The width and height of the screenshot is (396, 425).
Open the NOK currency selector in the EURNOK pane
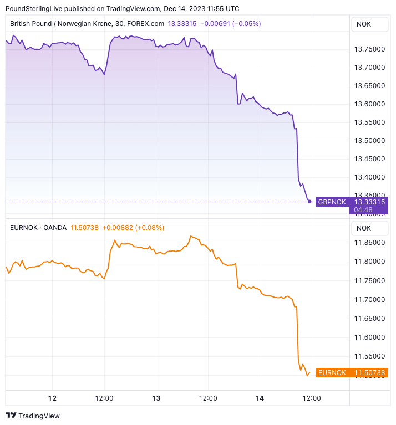pos(364,228)
